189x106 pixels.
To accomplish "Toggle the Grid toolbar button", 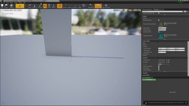I will coord(45,6).
